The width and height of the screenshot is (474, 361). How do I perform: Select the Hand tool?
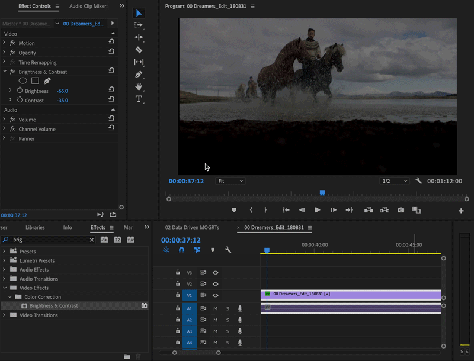coord(139,87)
